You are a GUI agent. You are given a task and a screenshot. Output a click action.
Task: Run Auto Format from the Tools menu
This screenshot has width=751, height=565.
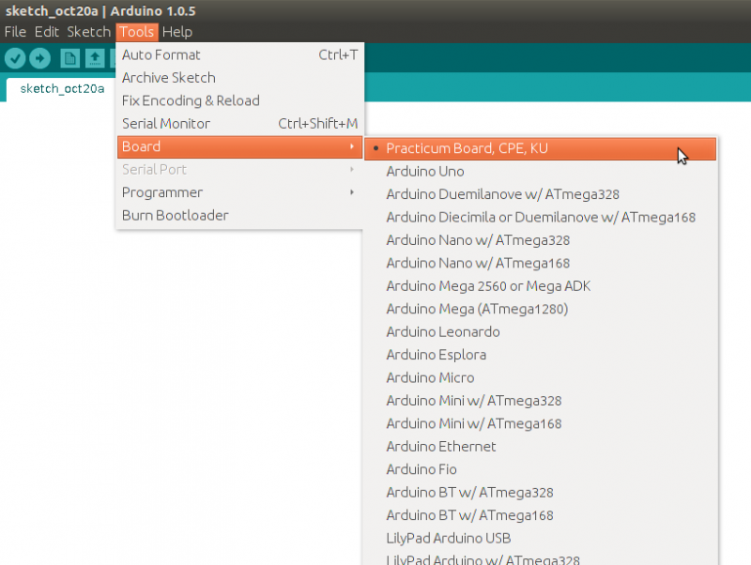[161, 54]
